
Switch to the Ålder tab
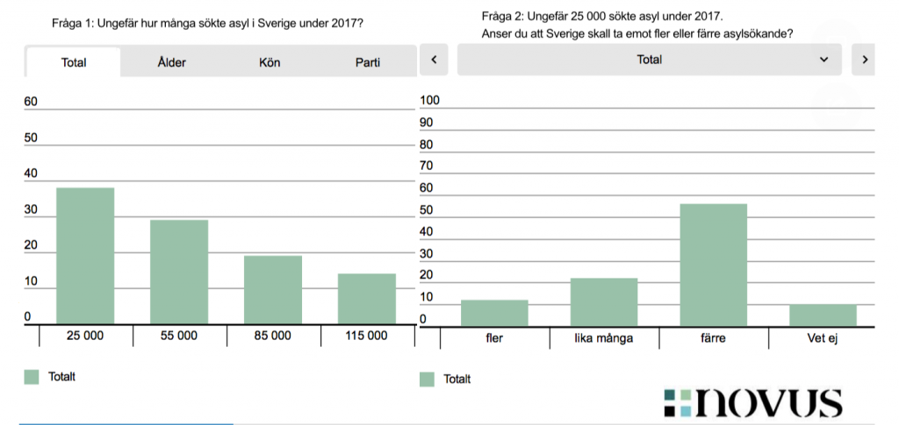(171, 63)
